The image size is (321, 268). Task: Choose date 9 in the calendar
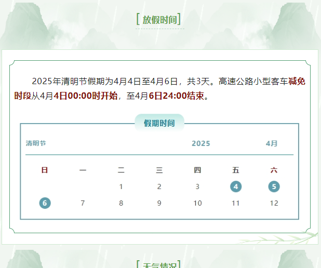tap(159, 203)
